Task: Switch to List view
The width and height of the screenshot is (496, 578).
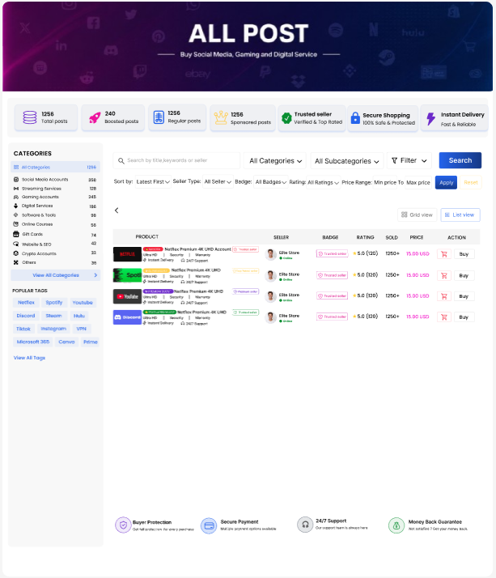Action: coord(460,215)
